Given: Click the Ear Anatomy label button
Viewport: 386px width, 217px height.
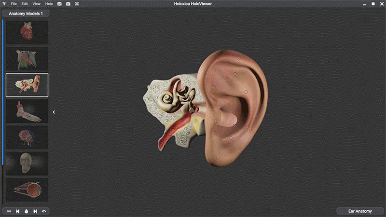Looking at the screenshot, I should [x=360, y=211].
